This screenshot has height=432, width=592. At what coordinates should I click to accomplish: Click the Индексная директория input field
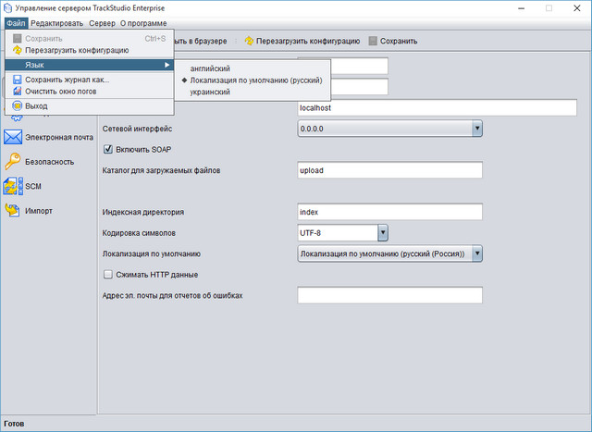389,212
